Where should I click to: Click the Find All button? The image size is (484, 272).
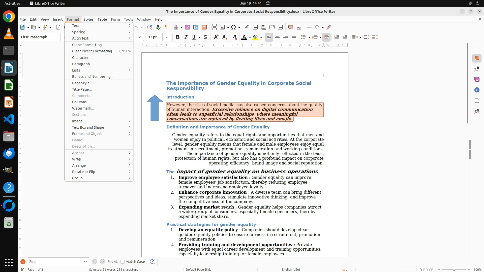coord(112,262)
